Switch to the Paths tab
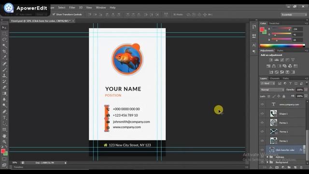Viewport: 309px width, 174px height. (286, 78)
